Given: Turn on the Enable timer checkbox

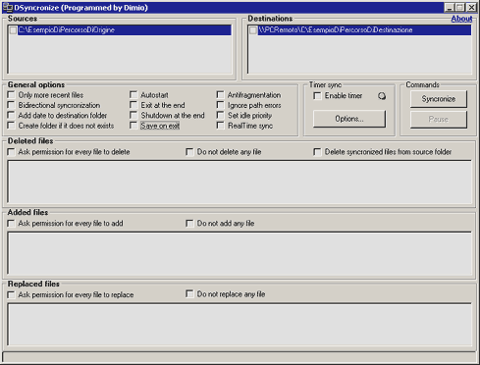Looking at the screenshot, I should tap(317, 96).
